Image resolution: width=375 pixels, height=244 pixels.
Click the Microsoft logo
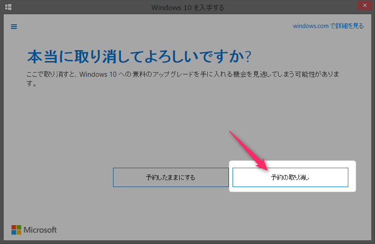click(x=34, y=230)
